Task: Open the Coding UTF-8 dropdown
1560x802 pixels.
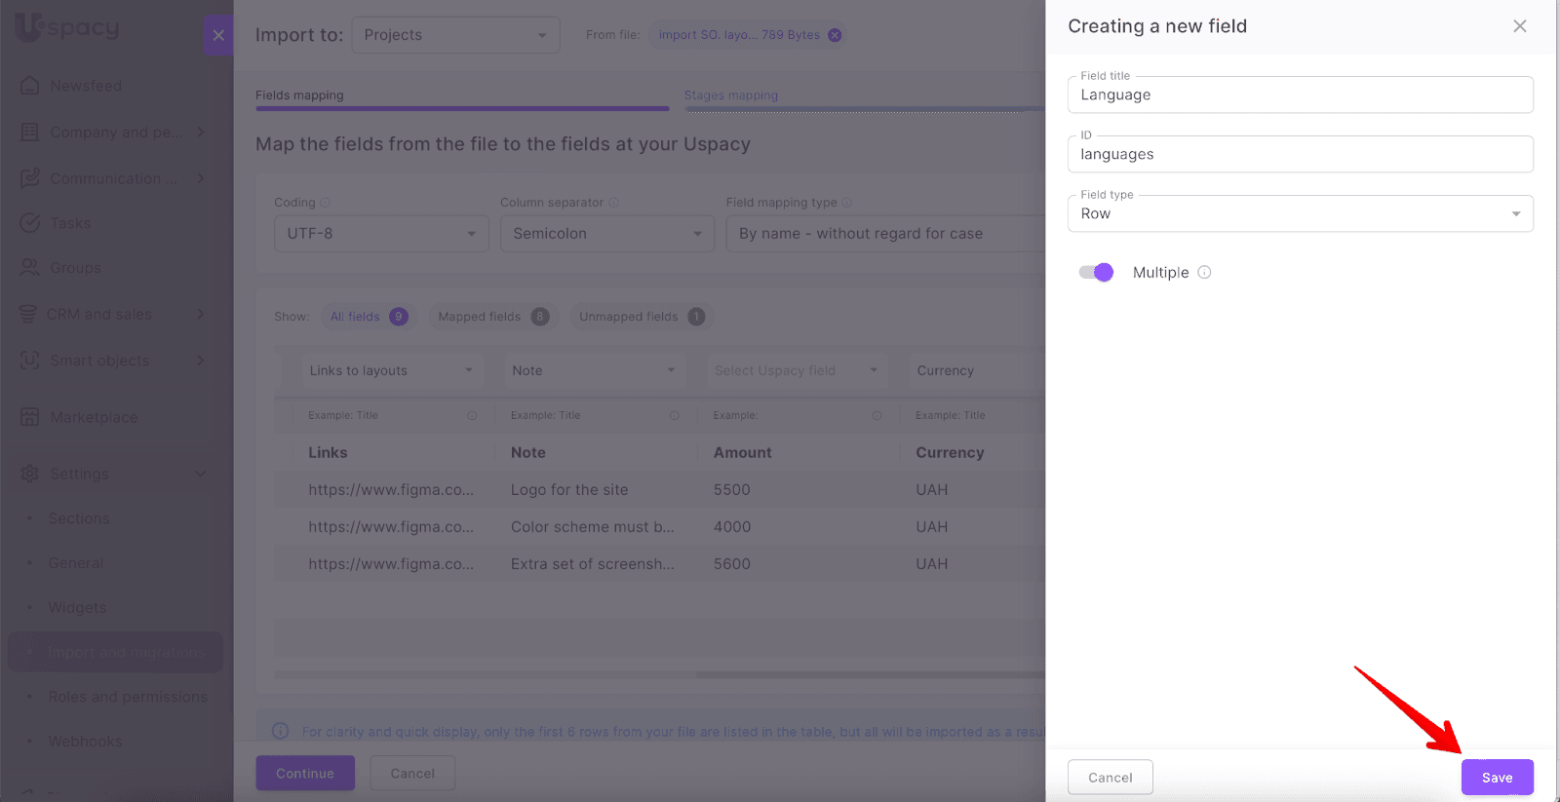Action: (x=381, y=234)
